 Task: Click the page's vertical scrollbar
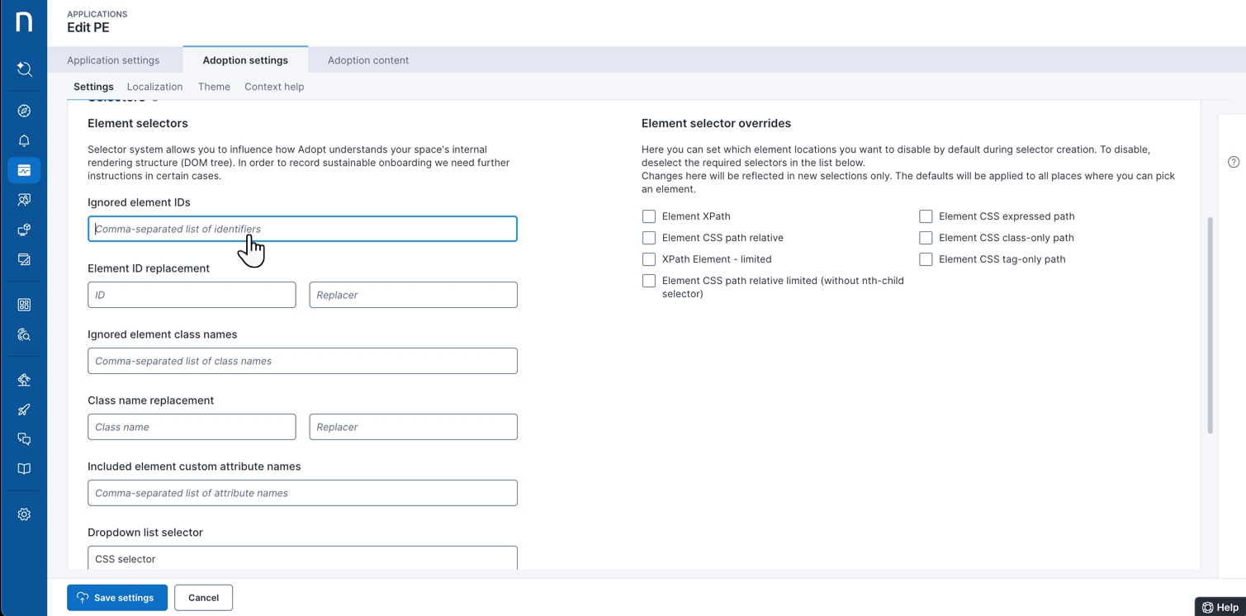tap(1210, 325)
